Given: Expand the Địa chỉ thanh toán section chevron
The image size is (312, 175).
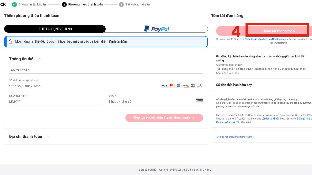Looking at the screenshot, I should tap(48, 137).
